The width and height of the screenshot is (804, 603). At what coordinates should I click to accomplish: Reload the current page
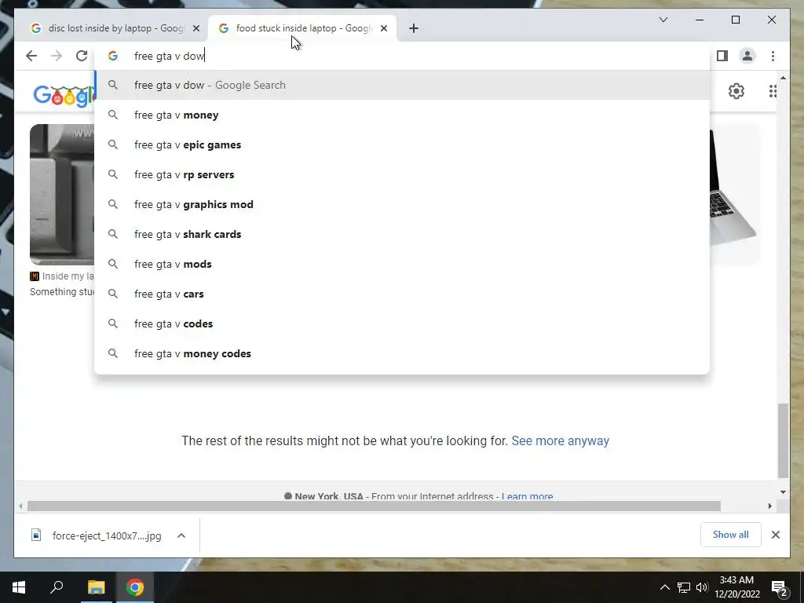(82, 56)
